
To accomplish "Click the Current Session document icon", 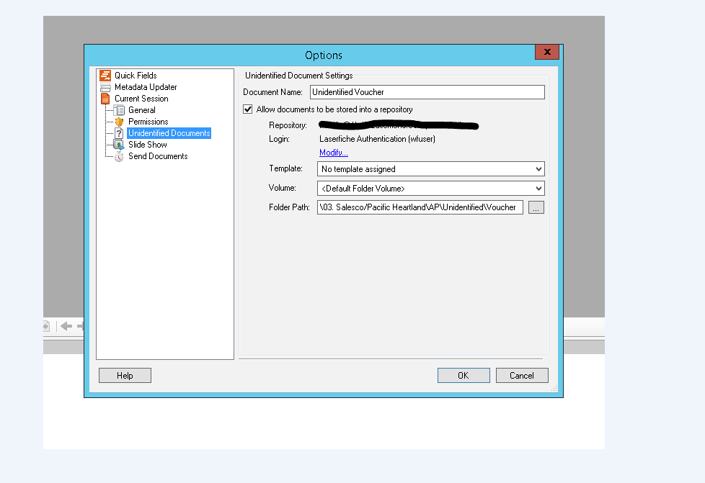I will coord(105,99).
